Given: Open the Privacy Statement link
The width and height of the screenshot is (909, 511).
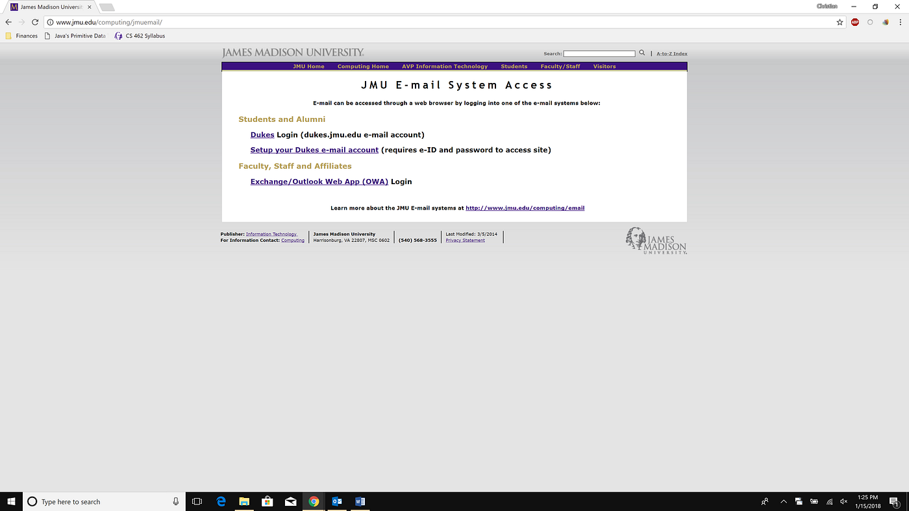Looking at the screenshot, I should pos(465,241).
